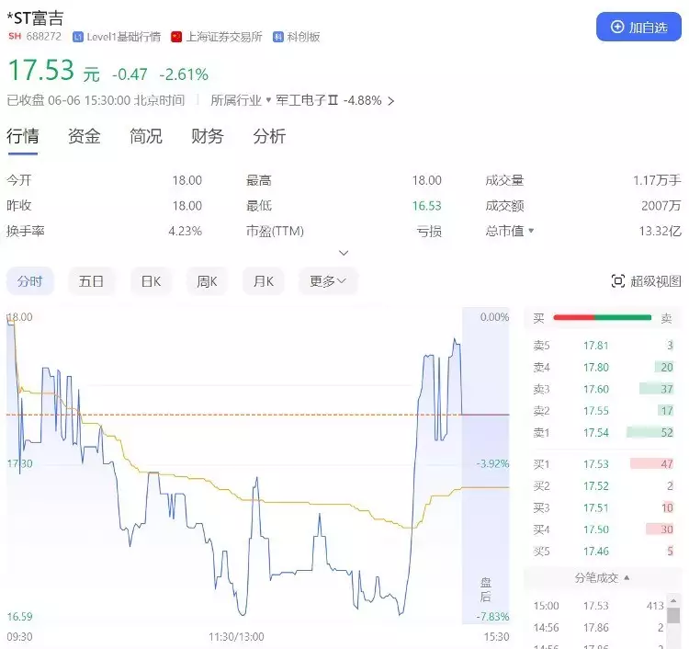Image resolution: width=689 pixels, height=649 pixels.
Task: Click the stock code 688272
Action: pyautogui.click(x=43, y=37)
